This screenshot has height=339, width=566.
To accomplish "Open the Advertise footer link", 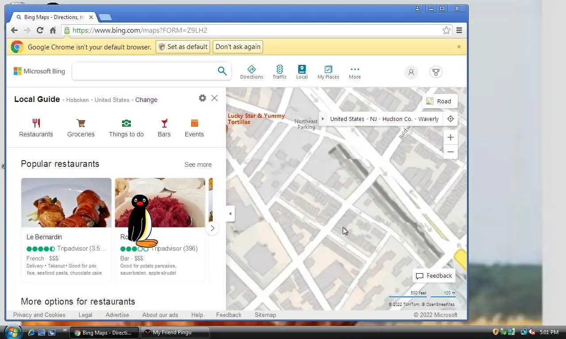I will point(117,315).
